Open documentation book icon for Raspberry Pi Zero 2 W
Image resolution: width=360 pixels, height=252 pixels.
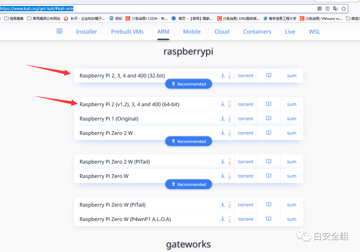[269, 133]
